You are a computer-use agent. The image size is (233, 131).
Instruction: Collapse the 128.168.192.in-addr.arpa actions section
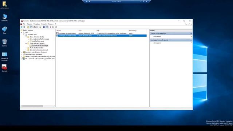pyautogui.click(x=191, y=33)
